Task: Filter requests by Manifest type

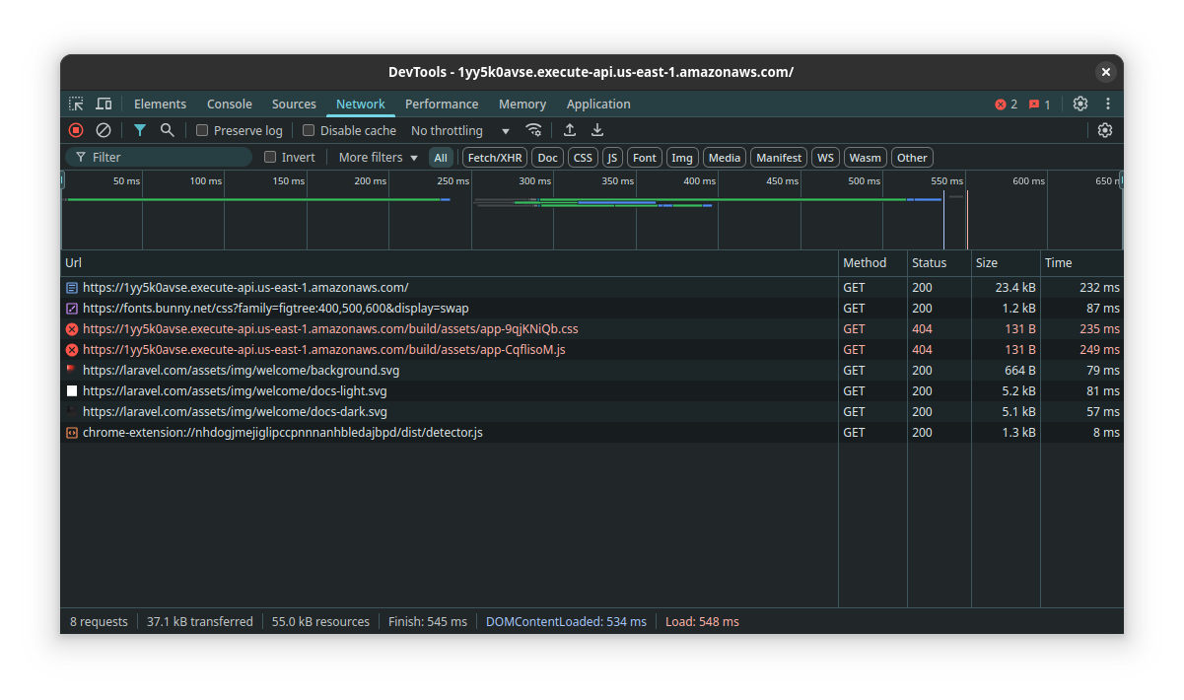Action: pos(779,158)
